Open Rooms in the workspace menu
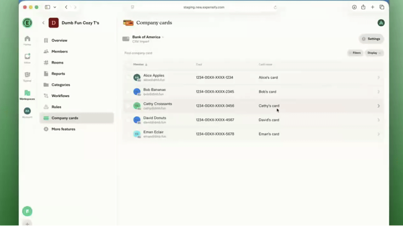Image resolution: width=403 pixels, height=226 pixels. pyautogui.click(x=77, y=62)
